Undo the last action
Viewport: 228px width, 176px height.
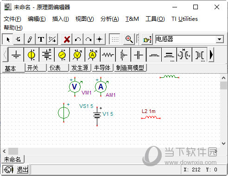78,39
